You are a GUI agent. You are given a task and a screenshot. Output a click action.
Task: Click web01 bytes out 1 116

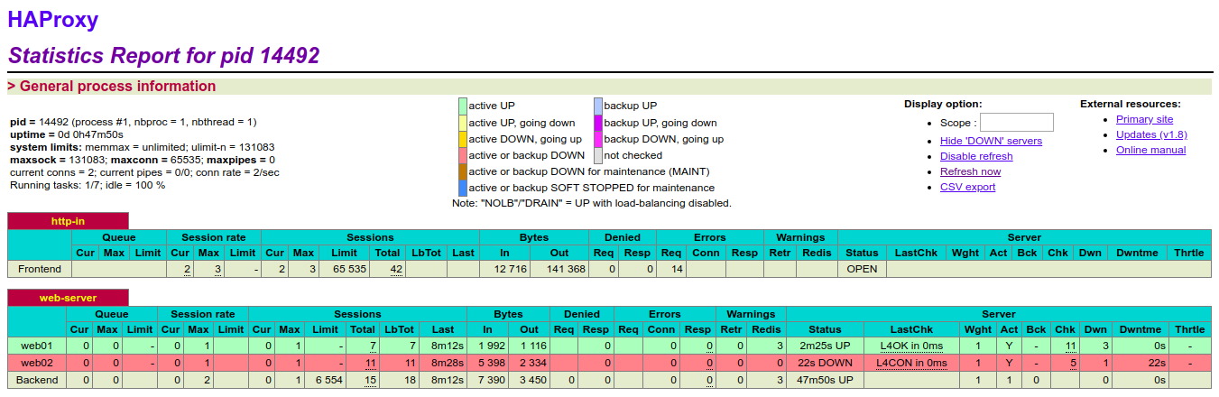coord(533,346)
